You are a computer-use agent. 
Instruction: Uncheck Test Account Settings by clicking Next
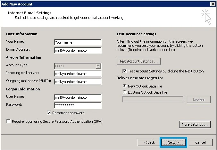(124, 71)
